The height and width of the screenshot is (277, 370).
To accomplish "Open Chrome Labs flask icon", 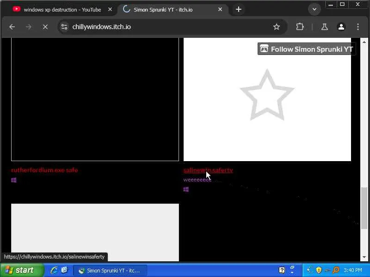I will click(x=325, y=27).
